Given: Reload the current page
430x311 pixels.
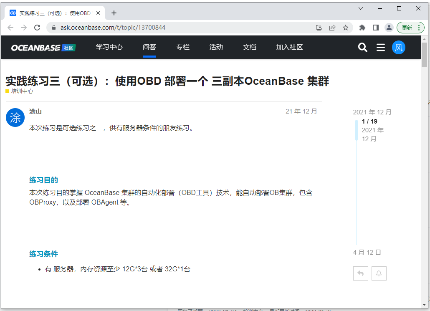Looking at the screenshot, I should coord(37,28).
